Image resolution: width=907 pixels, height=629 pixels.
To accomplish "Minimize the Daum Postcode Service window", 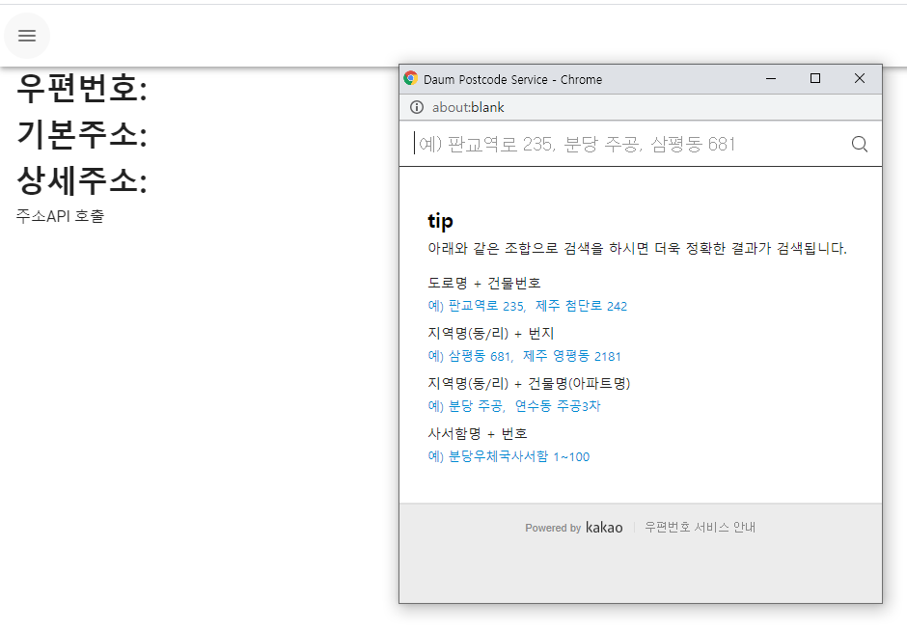I will tap(771, 79).
